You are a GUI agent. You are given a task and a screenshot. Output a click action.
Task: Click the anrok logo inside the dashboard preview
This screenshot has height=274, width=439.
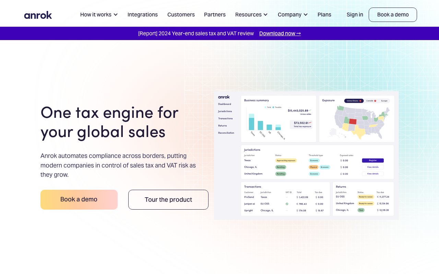click(224, 97)
